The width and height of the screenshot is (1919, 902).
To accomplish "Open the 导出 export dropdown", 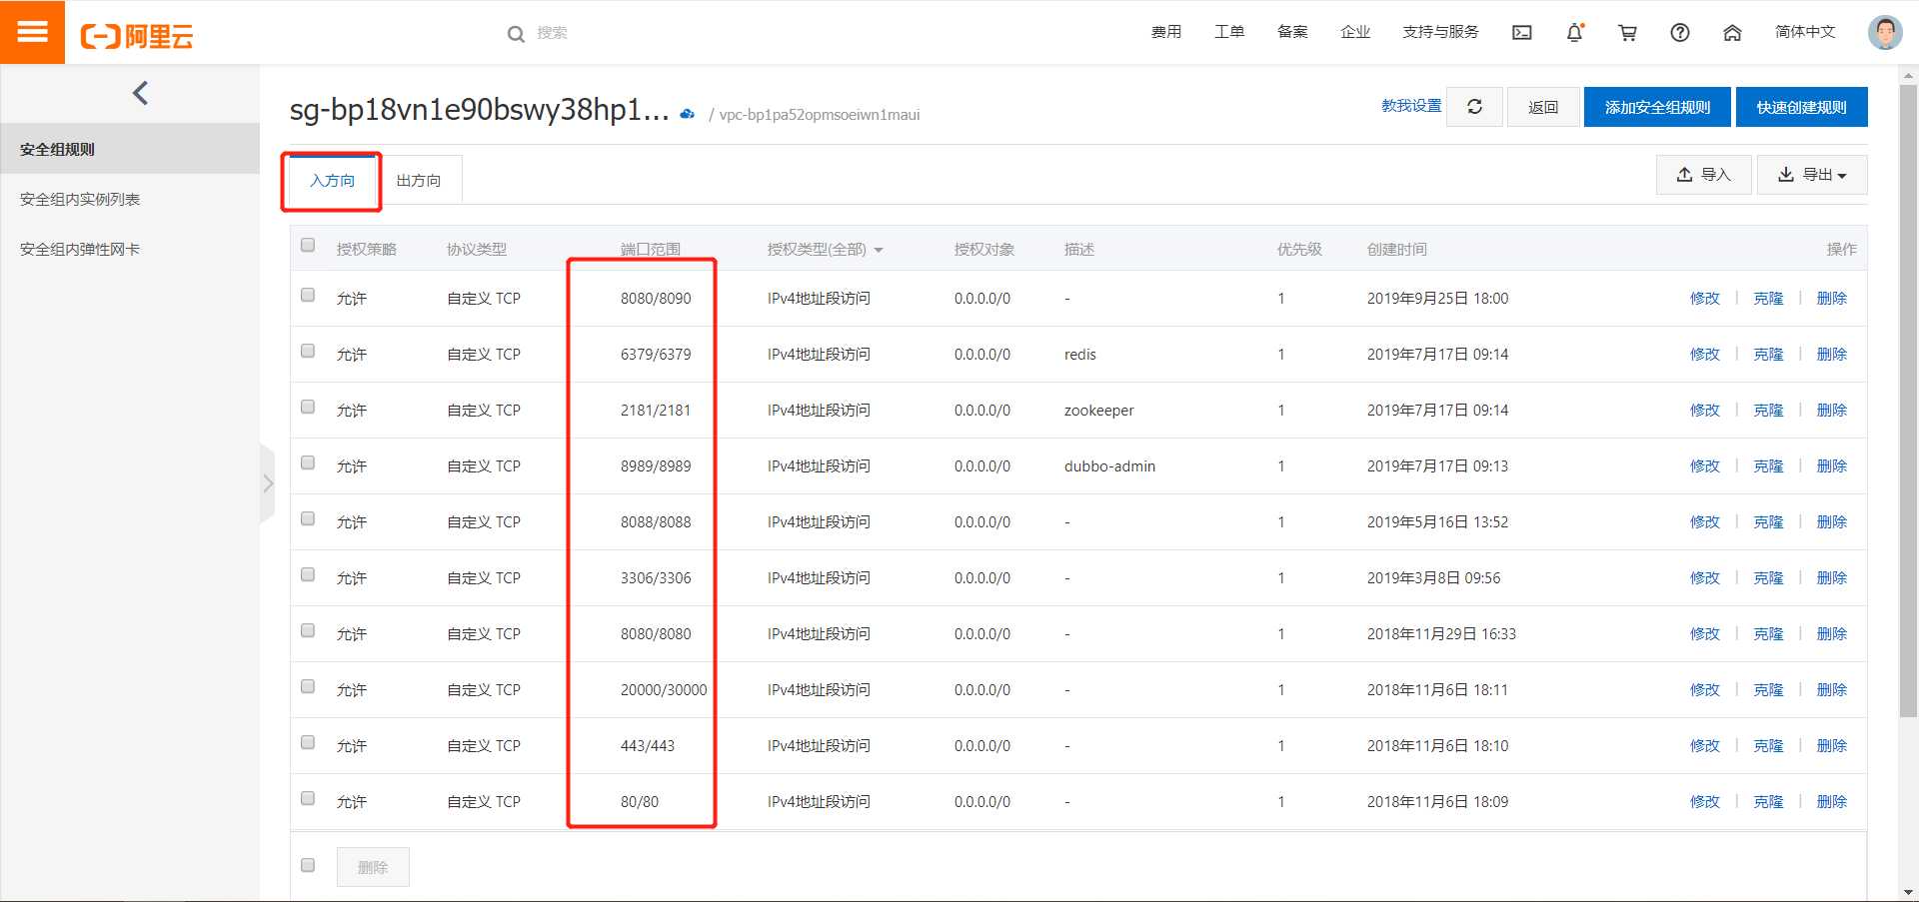I will [1812, 175].
